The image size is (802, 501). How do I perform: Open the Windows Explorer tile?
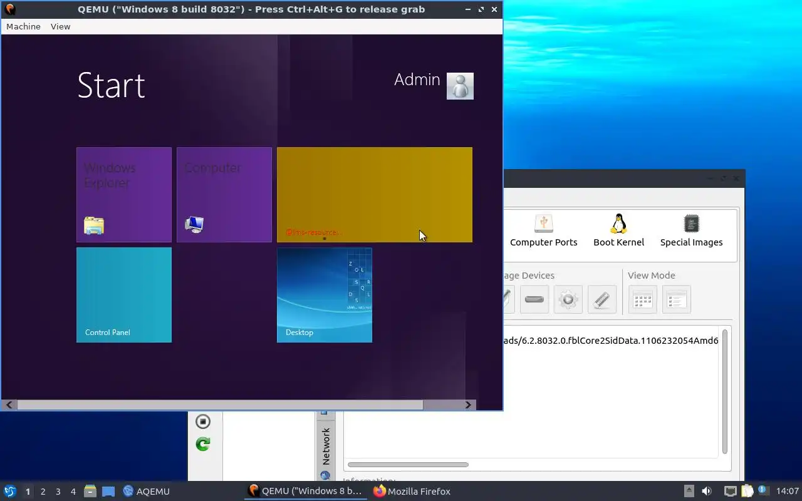[x=124, y=195]
